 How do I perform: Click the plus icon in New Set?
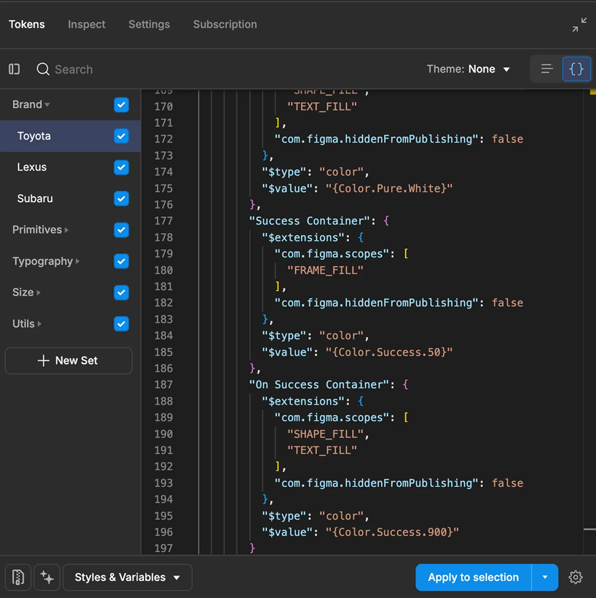pos(43,361)
